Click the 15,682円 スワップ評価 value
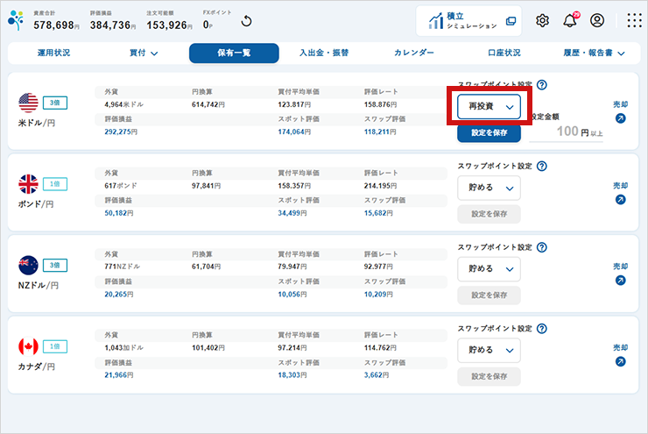The width and height of the screenshot is (648, 434). tap(378, 213)
